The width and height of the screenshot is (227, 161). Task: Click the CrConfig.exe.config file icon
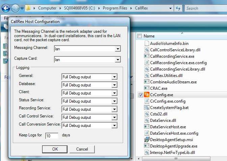click(x=147, y=101)
